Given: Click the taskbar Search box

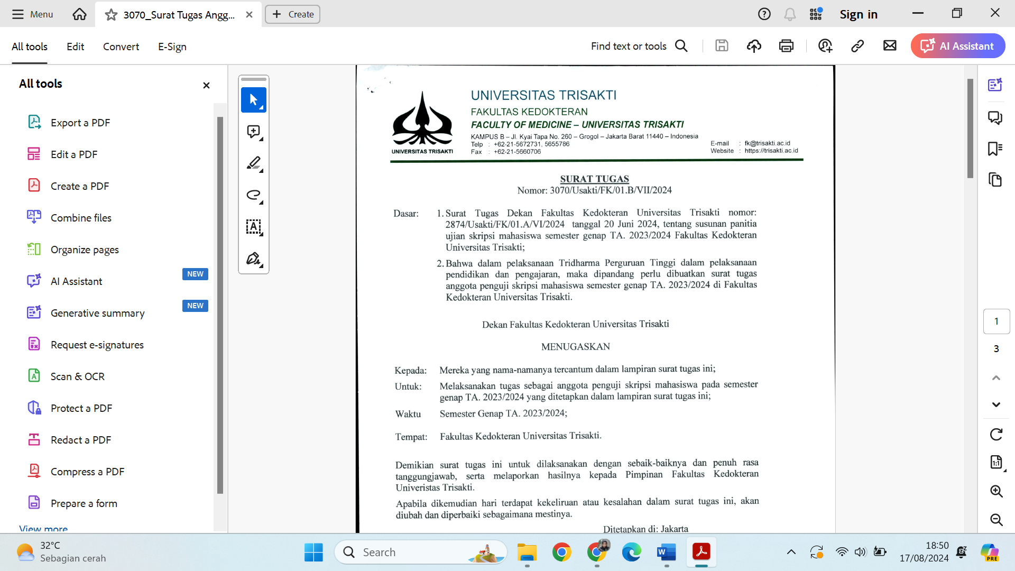Looking at the screenshot, I should (421, 552).
